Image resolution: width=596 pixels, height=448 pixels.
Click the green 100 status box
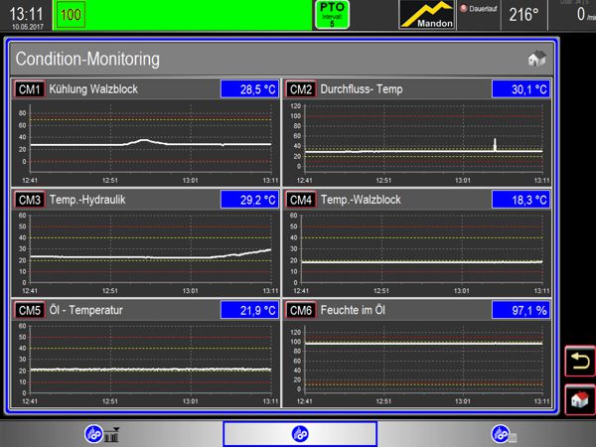71,14
